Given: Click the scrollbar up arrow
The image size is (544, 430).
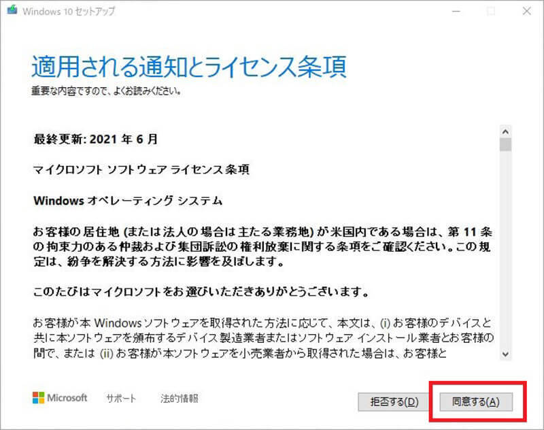Looking at the screenshot, I should point(505,131).
